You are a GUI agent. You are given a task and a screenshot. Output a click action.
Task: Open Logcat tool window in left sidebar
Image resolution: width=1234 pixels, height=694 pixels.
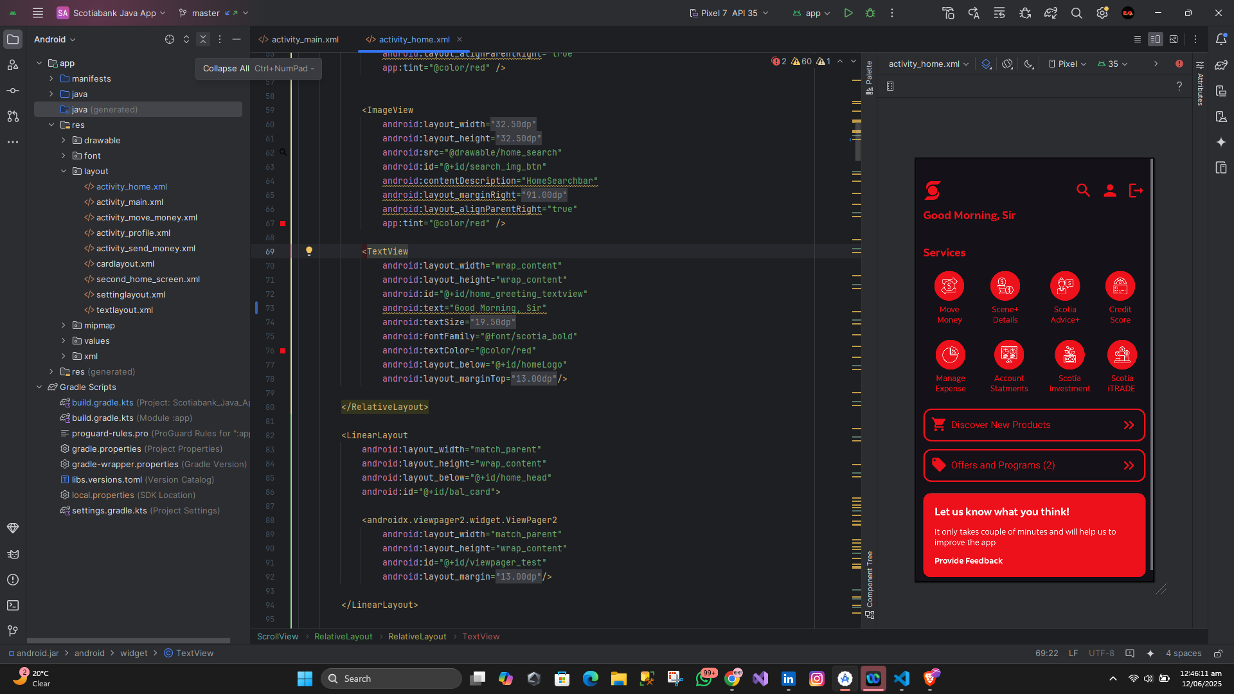point(13,554)
